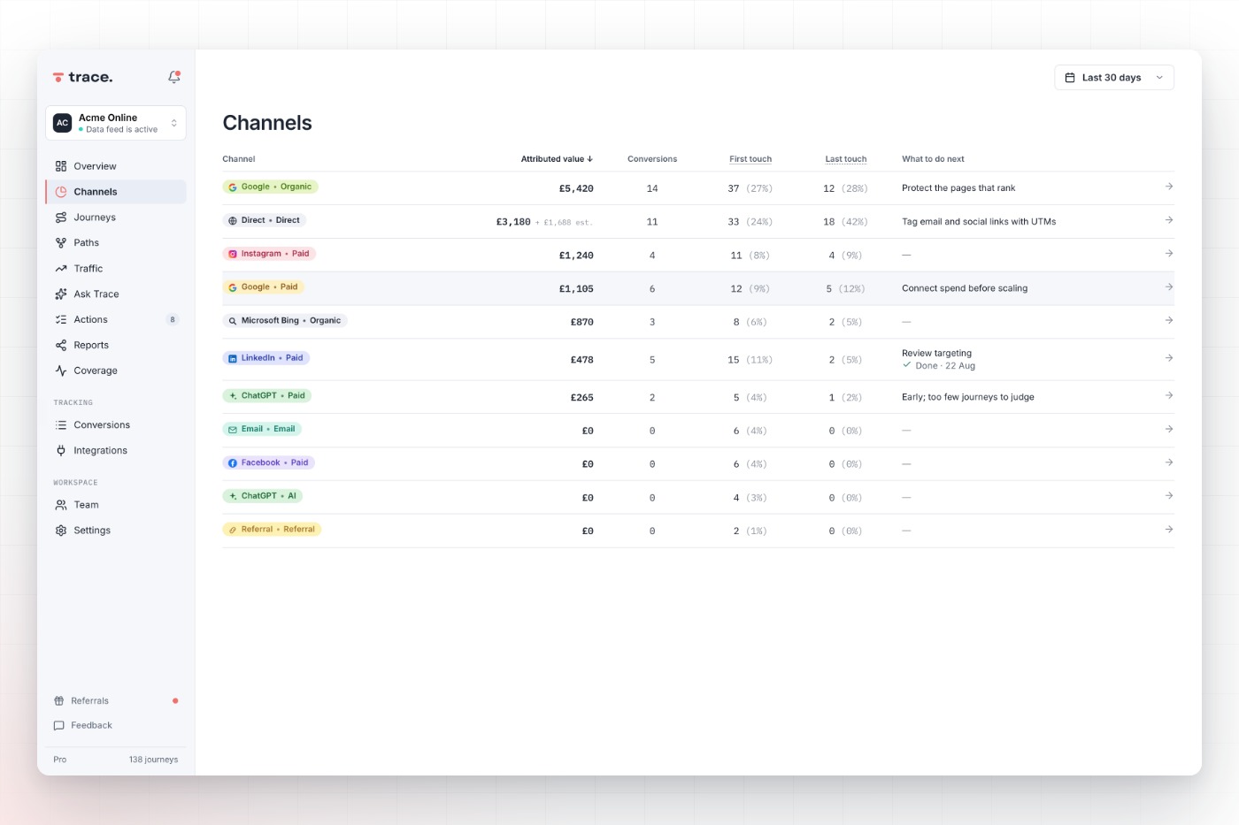Click the Reports share icon
The image size is (1239, 825).
pos(61,346)
